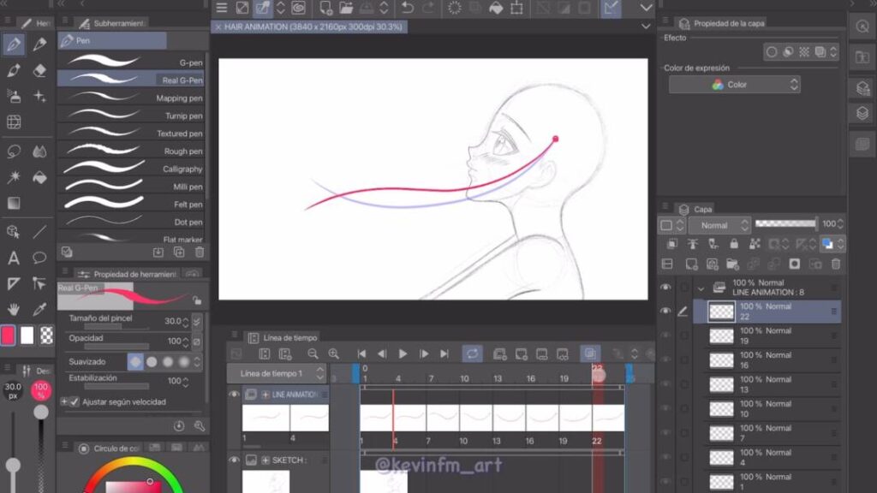The width and height of the screenshot is (877, 493).
Task: Switch to the HAIR ANIMATION canvas tab
Action: tap(309, 27)
